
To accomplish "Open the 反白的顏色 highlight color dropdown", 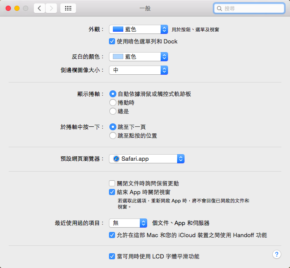I will 138,56.
